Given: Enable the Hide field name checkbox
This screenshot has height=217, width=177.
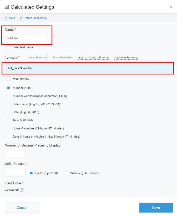Looking at the screenshot, I should point(8,47).
